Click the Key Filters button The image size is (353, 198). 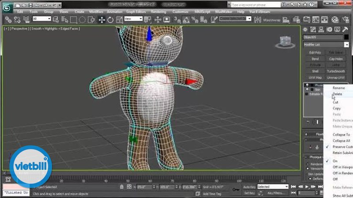(x=276, y=193)
